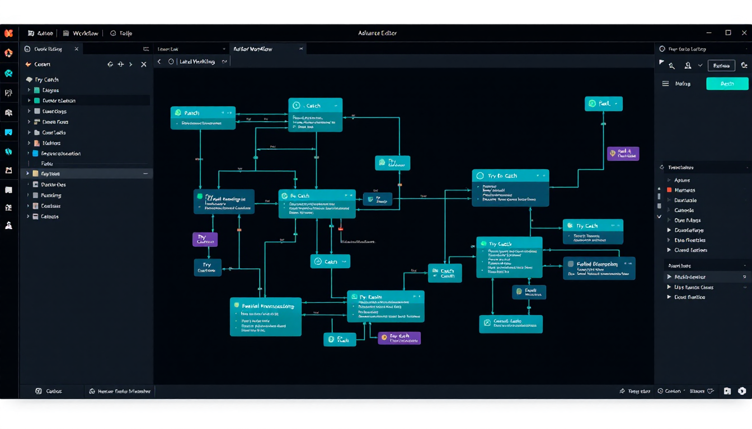752x429 pixels.
Task: Expand the first green folder in the tree
Action: pyautogui.click(x=29, y=90)
